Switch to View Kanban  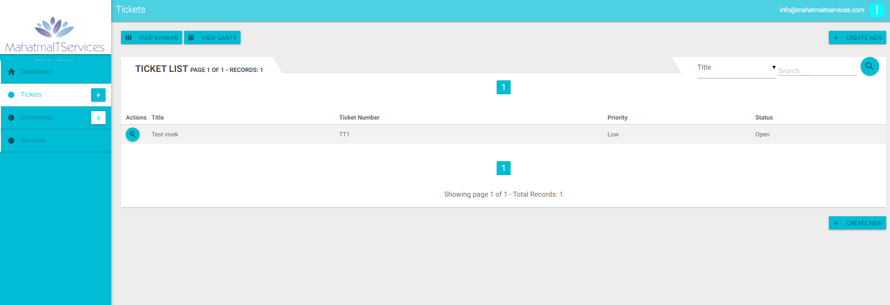click(151, 38)
